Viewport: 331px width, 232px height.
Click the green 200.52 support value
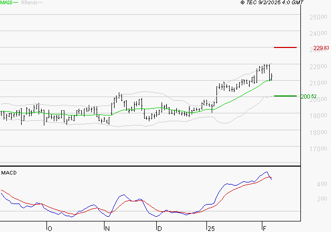pyautogui.click(x=309, y=96)
